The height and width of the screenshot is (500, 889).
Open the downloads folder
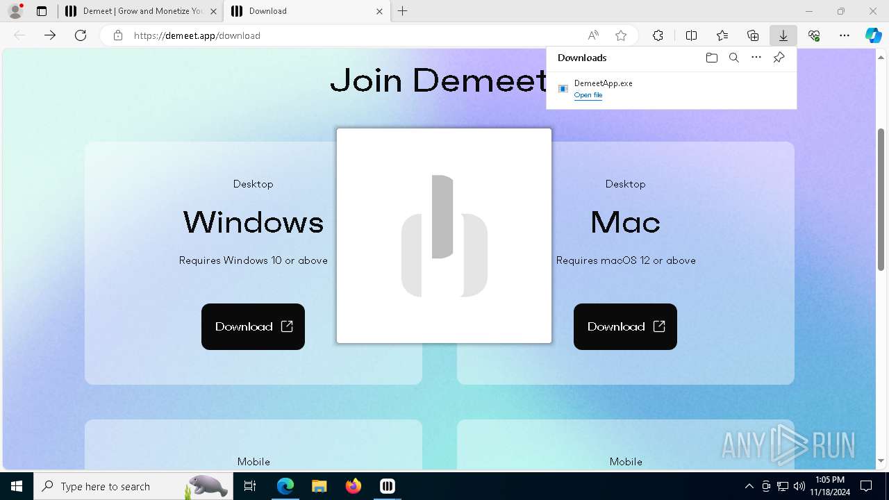(x=711, y=58)
